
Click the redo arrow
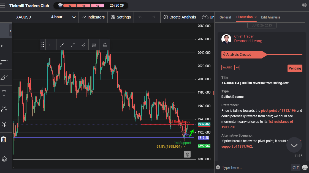[x=153, y=17]
